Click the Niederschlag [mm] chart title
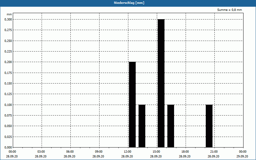256x160 pixels. click(x=129, y=3)
